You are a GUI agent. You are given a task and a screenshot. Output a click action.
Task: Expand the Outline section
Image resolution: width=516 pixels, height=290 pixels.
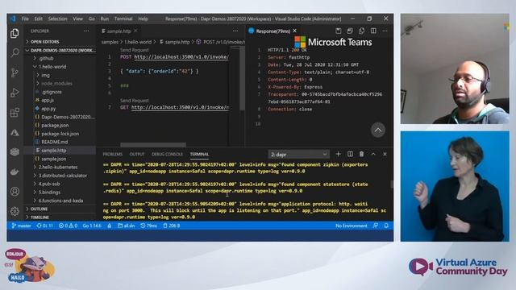[39, 209]
